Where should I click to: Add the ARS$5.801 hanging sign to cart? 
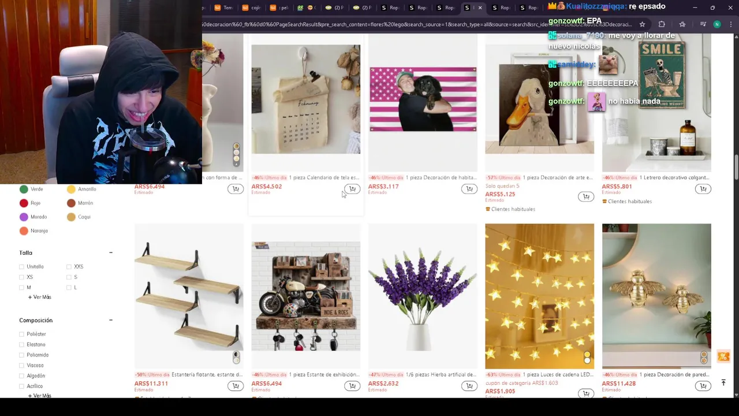[x=703, y=189]
